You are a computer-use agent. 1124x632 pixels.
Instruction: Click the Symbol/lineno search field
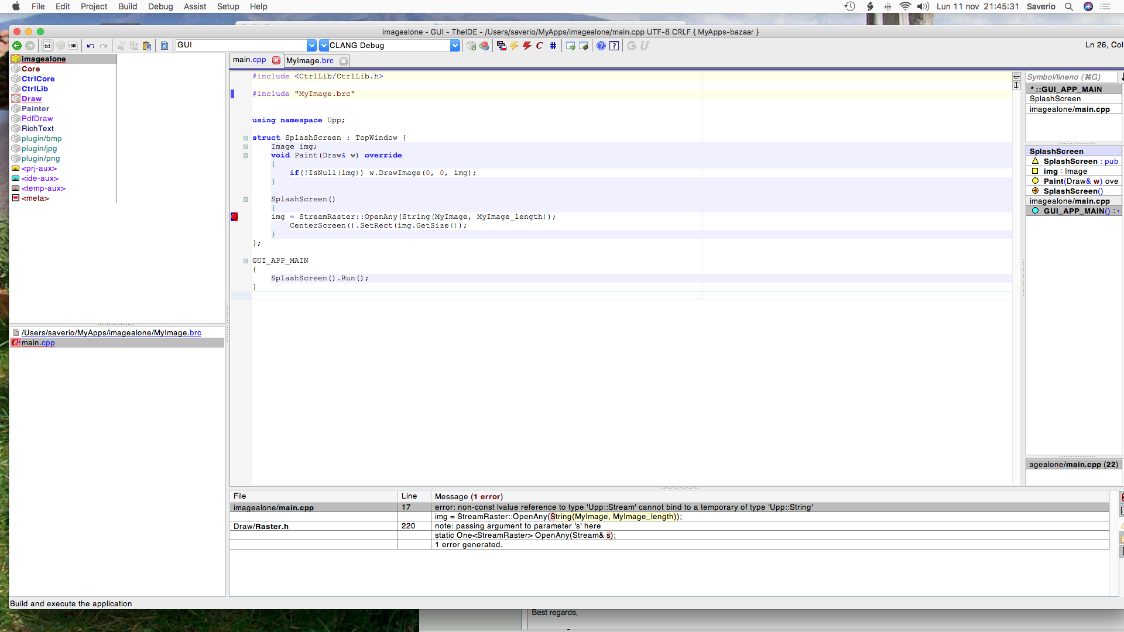1071,77
